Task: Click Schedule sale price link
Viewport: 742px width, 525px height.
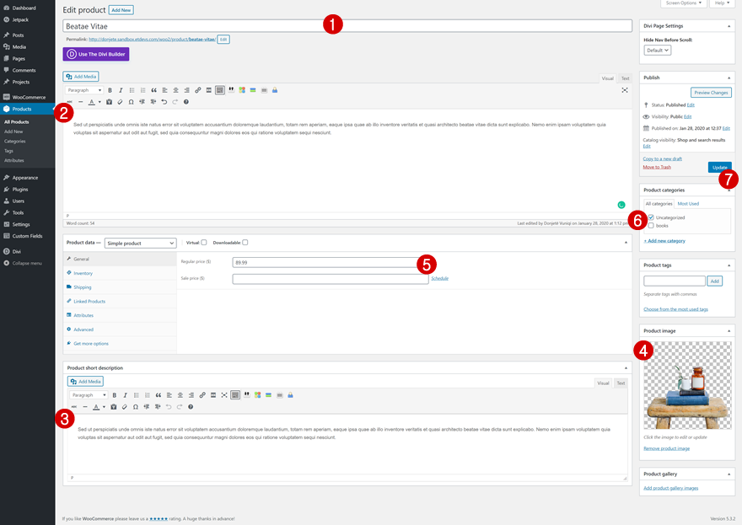Action: [x=439, y=279]
